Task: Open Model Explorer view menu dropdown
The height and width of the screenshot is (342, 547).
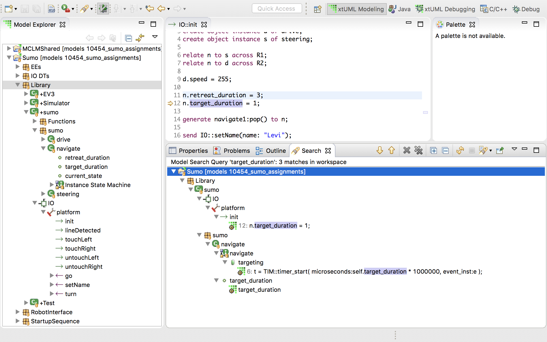Action: click(155, 37)
